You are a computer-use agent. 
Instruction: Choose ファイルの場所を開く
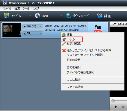tap(93, 72)
